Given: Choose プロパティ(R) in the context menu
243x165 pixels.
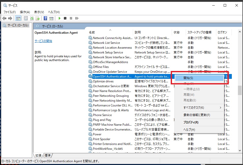Looking at the screenshot, I should pos(199,122).
